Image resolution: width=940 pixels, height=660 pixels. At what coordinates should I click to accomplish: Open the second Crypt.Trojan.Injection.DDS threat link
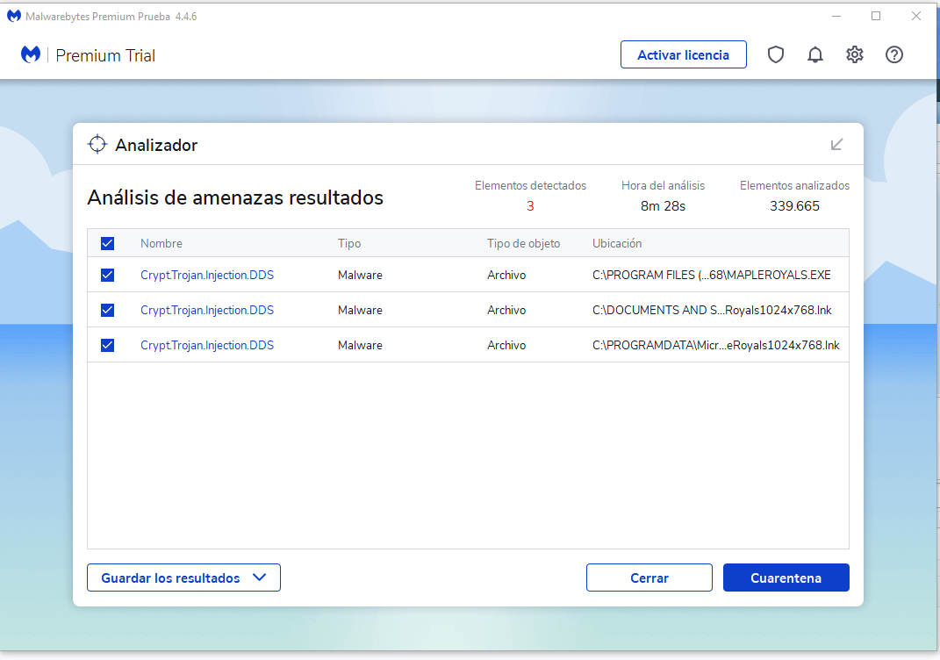point(207,310)
